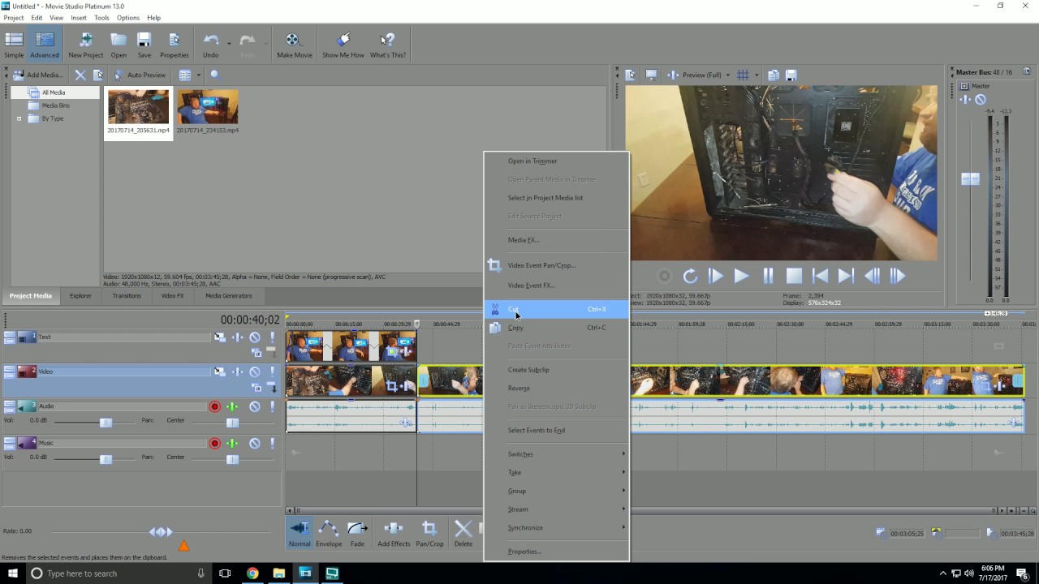Image resolution: width=1039 pixels, height=584 pixels.
Task: Switch to the Explorer tab
Action: pyautogui.click(x=80, y=296)
